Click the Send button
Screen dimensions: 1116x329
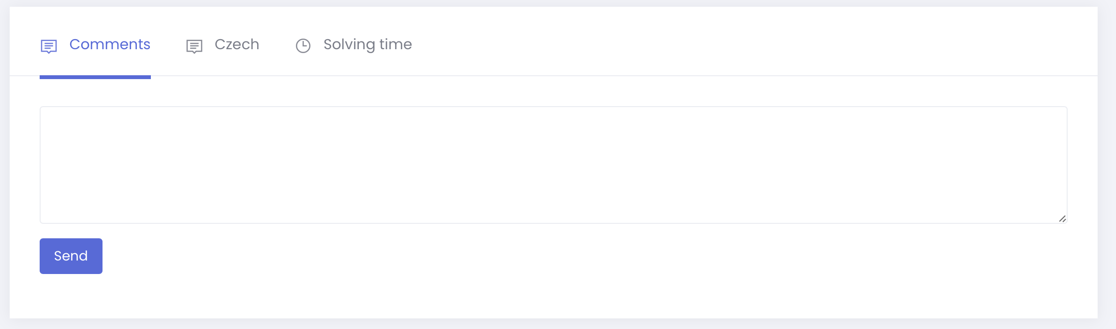71,256
